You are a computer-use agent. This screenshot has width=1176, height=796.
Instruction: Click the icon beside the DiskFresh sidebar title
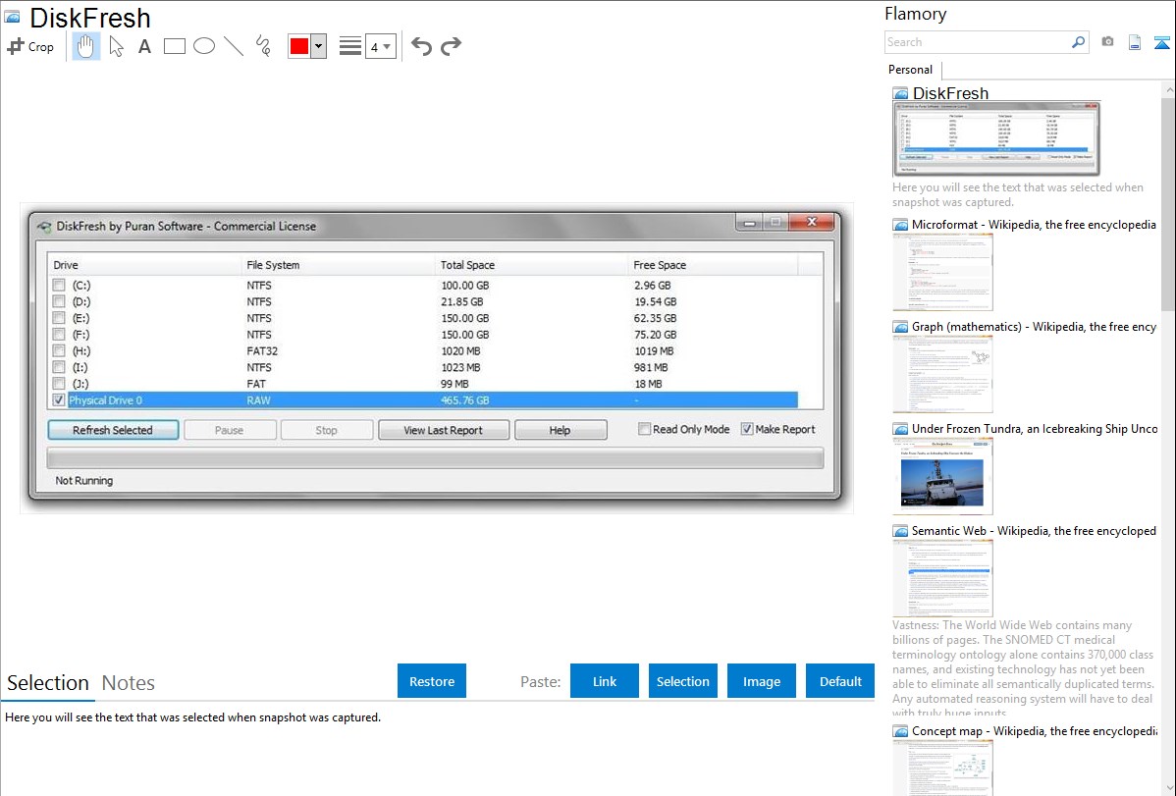(900, 94)
